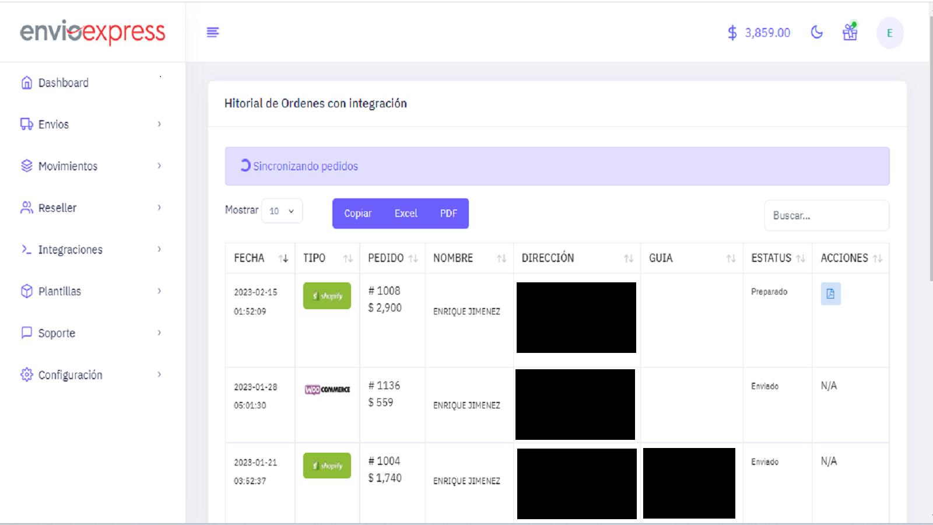Click date 2023-02-15 cell
This screenshot has height=525, width=933.
(x=255, y=292)
